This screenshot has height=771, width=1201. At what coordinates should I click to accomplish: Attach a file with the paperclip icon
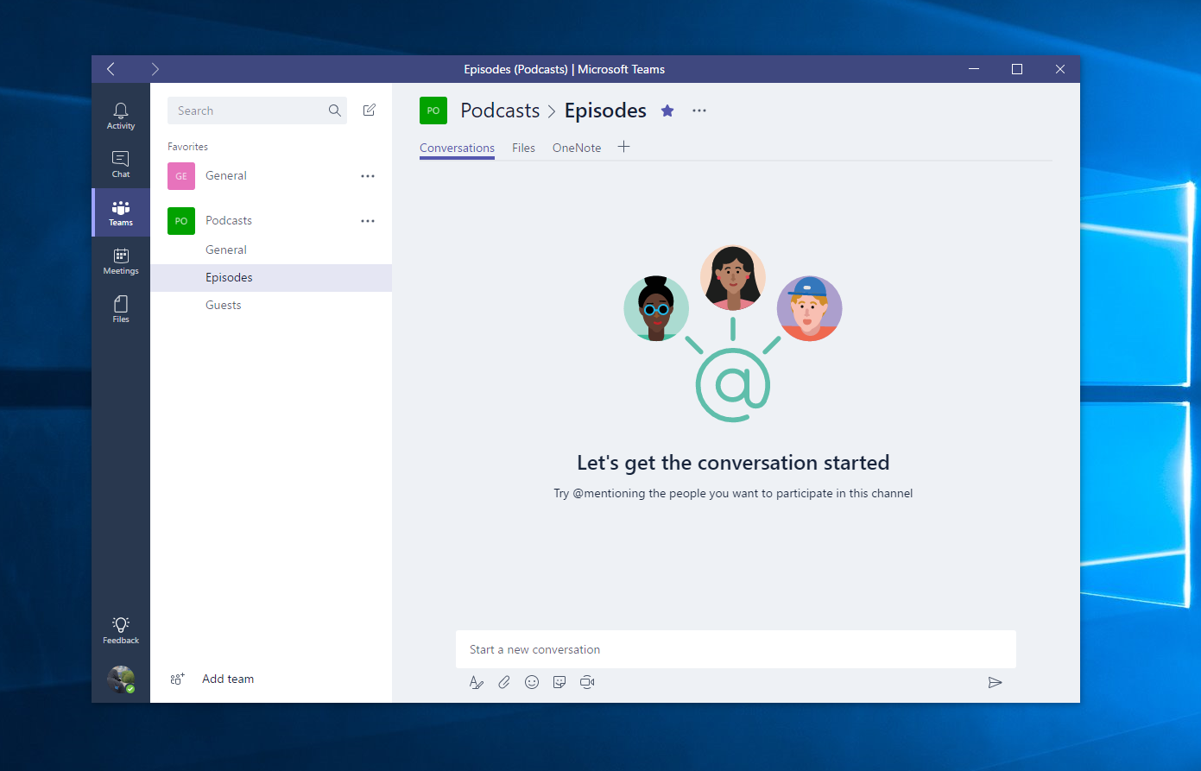coord(504,682)
